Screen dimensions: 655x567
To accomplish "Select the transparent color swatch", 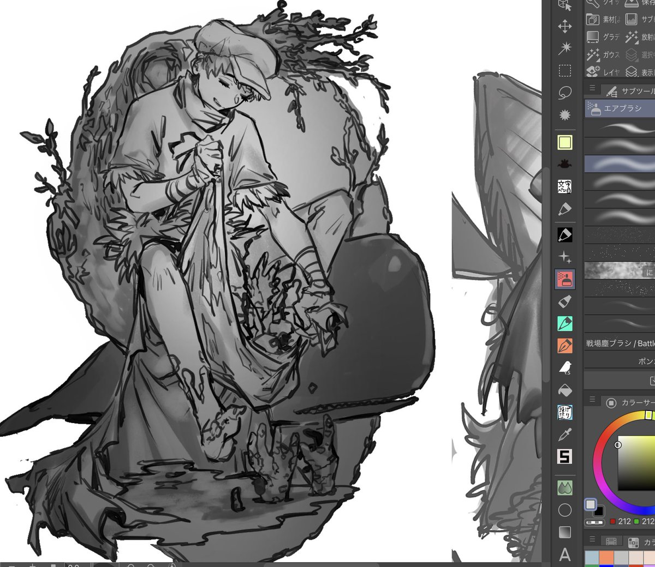I will coord(594,522).
